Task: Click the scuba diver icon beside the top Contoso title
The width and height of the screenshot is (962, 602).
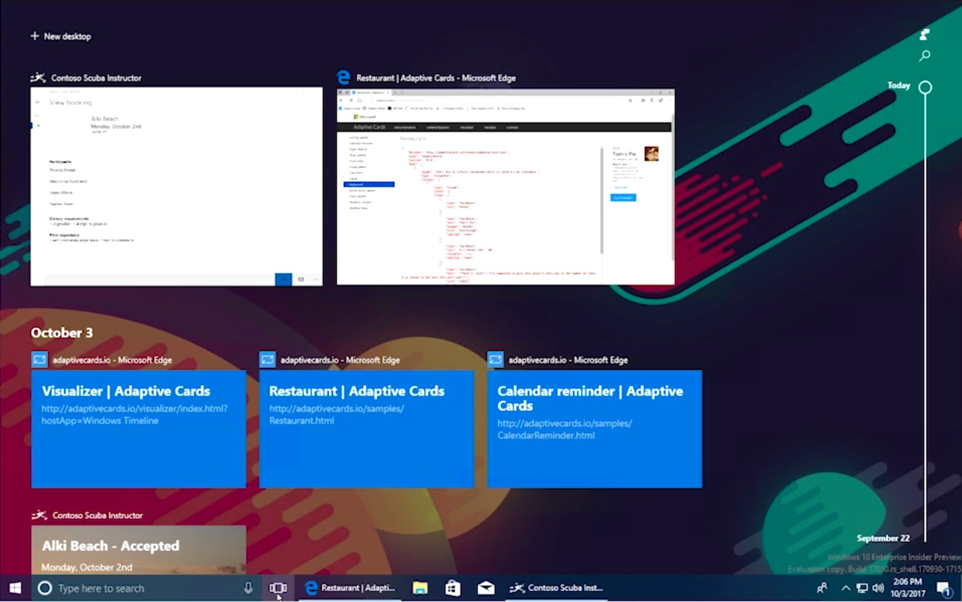Action: click(x=38, y=77)
